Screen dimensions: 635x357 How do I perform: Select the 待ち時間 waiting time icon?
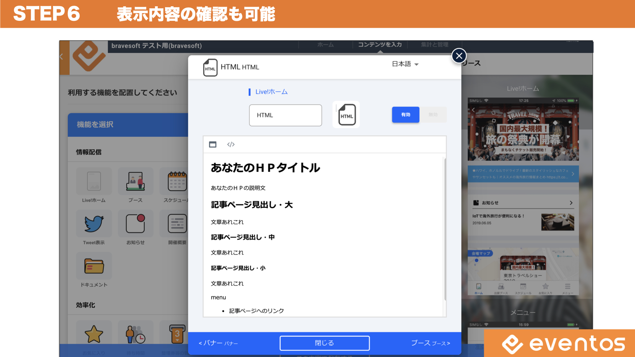pyautogui.click(x=136, y=334)
